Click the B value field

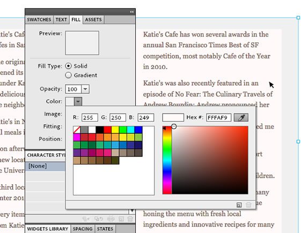pyautogui.click(x=146, y=117)
